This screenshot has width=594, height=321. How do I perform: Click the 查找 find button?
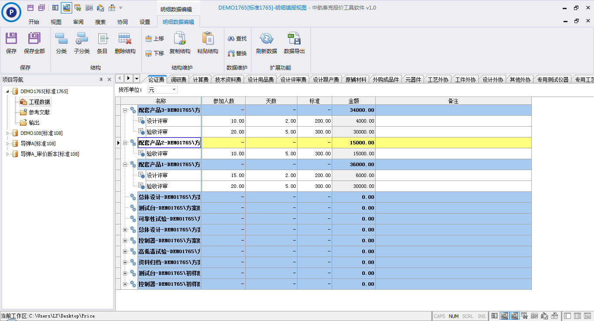click(x=237, y=39)
